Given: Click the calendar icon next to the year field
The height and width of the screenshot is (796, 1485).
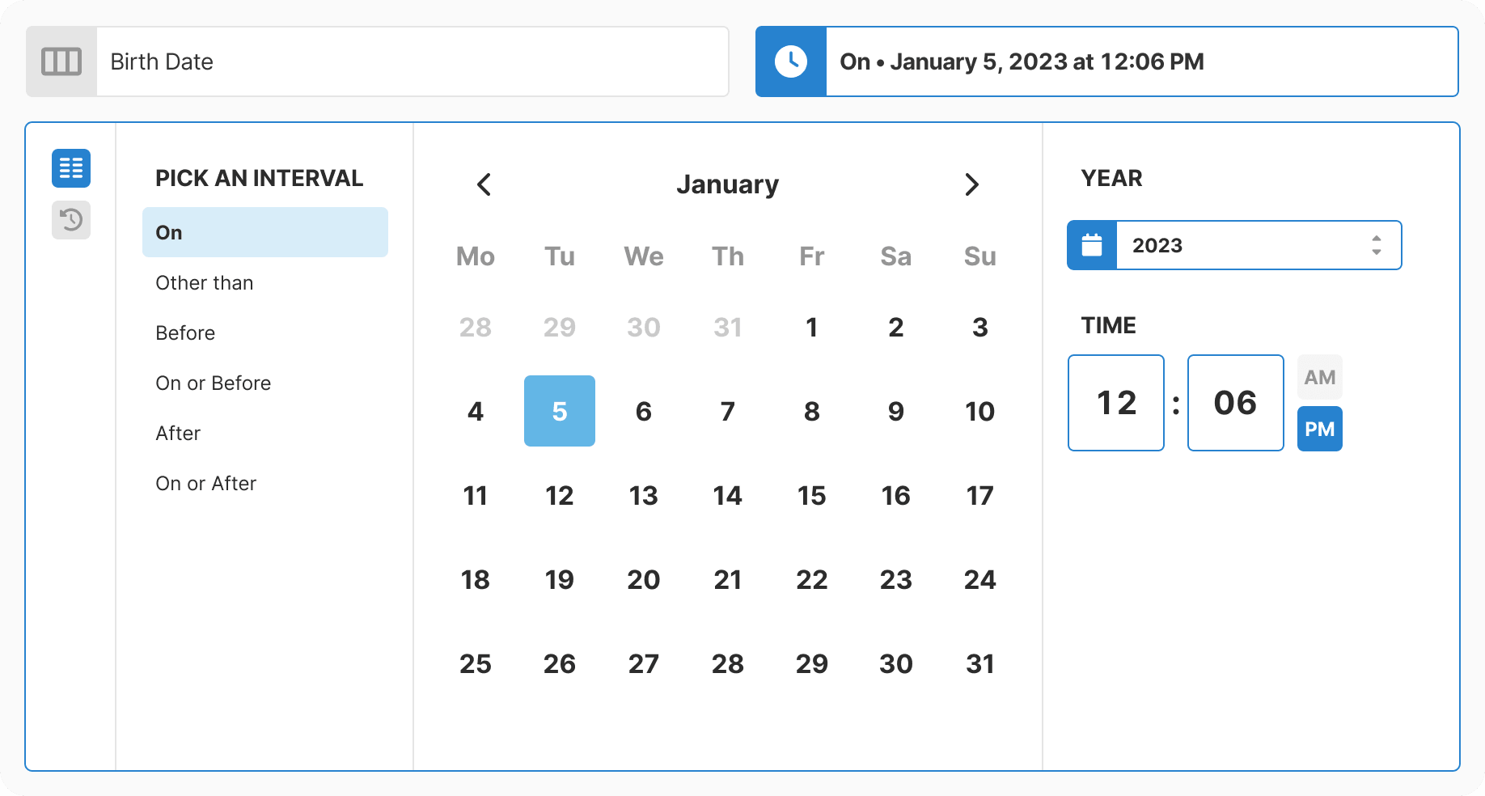Looking at the screenshot, I should coord(1091,244).
